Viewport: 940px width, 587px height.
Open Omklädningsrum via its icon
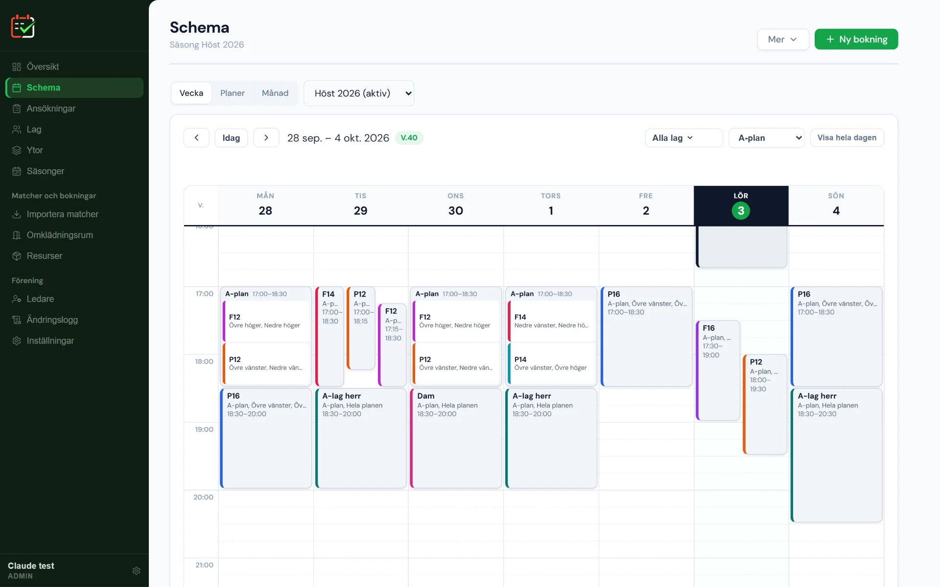17,235
